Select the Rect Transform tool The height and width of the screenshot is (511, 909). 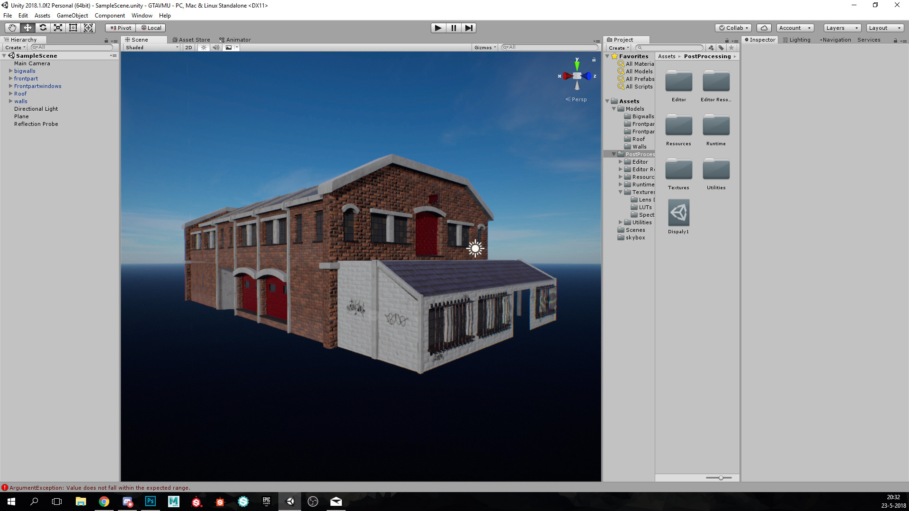73,27
